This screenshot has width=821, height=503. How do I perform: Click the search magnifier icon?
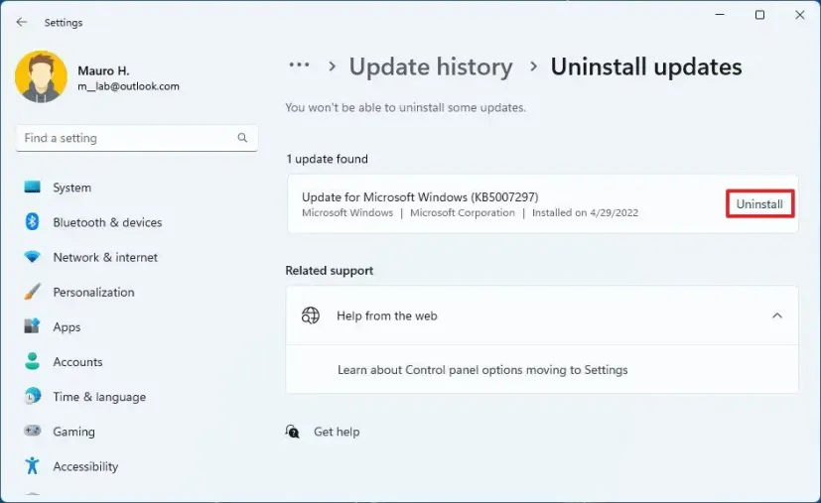242,138
